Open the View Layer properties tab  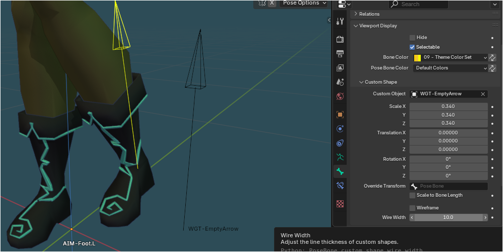340,67
